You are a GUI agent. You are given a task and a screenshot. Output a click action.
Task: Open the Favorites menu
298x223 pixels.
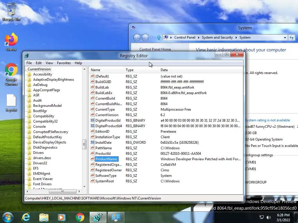(64, 63)
